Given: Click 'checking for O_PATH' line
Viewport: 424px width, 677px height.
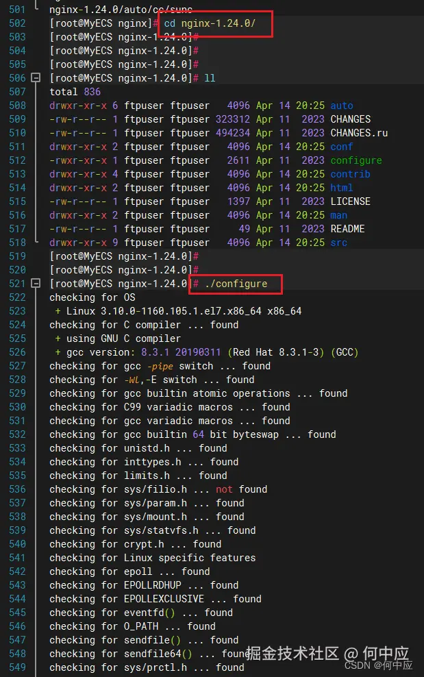Looking at the screenshot, I should pyautogui.click(x=132, y=626).
